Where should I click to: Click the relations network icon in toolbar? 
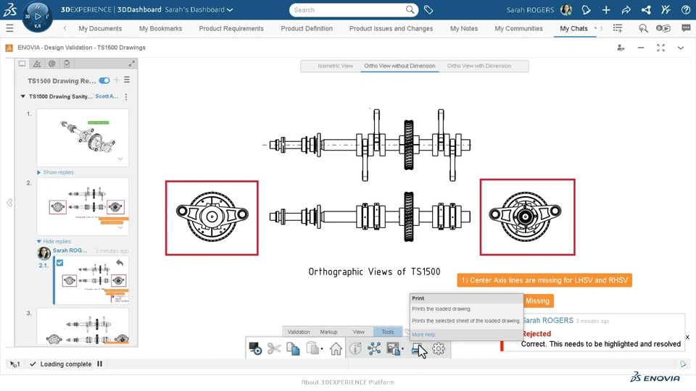[x=374, y=349]
